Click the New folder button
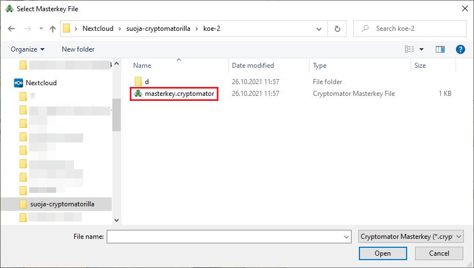This screenshot has width=474, height=268. tap(78, 49)
